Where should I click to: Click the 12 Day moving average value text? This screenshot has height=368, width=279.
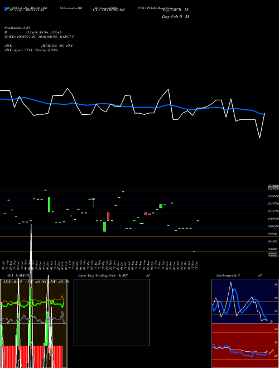pos(27,11)
